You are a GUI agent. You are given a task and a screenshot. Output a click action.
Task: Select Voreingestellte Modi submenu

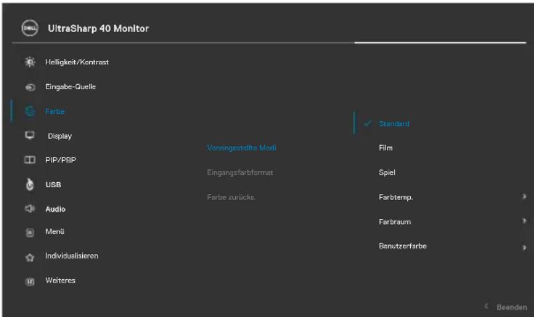coord(241,148)
